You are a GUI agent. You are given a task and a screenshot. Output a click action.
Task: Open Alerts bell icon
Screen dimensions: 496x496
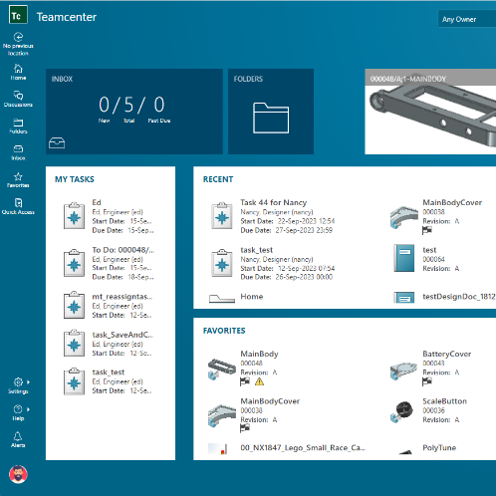tap(18, 439)
